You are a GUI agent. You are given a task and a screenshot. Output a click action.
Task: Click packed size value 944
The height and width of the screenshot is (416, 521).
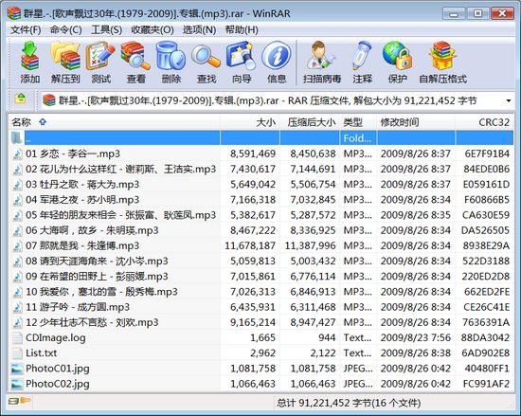click(x=327, y=337)
